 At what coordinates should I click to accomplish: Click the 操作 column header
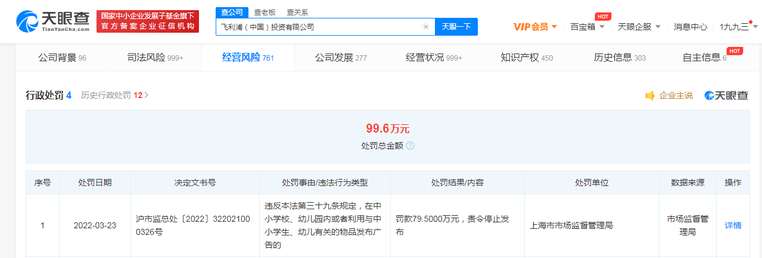tap(733, 183)
